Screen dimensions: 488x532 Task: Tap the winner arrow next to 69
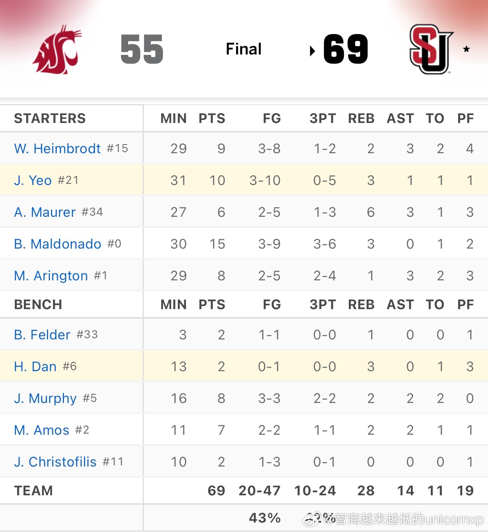point(312,50)
